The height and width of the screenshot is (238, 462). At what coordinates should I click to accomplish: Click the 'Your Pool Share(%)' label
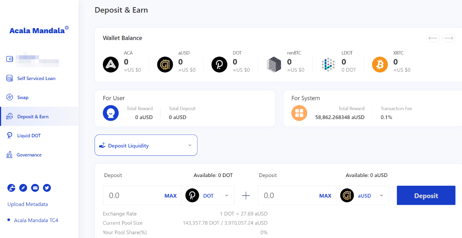(125, 232)
